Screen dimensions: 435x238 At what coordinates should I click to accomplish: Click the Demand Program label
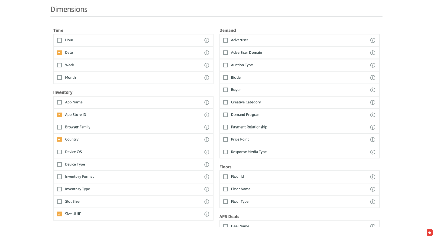[246, 115]
